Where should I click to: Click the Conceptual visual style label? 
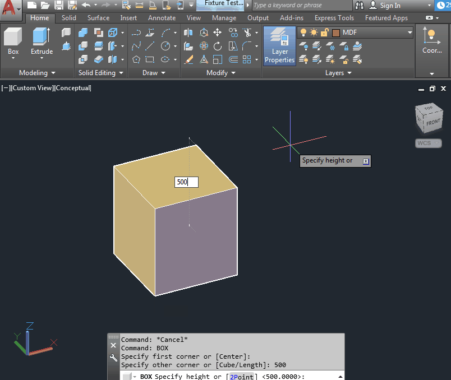(x=73, y=88)
